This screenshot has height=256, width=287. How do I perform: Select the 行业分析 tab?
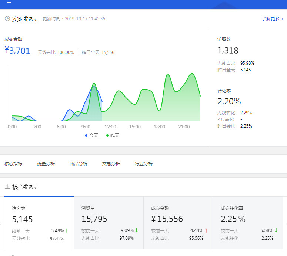[144, 164]
